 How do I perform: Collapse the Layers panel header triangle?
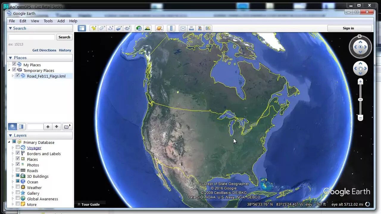coord(10,135)
